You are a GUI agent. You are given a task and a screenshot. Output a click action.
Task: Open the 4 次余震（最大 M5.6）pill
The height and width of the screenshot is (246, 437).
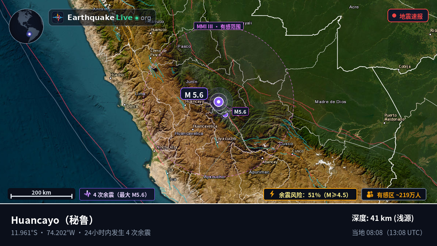pos(117,194)
